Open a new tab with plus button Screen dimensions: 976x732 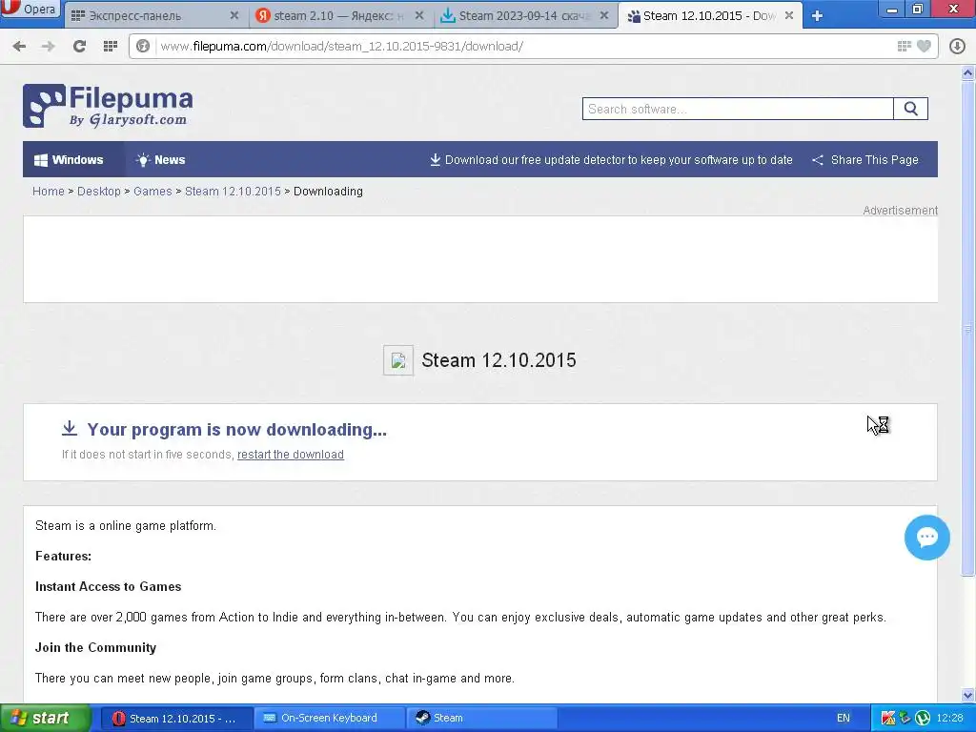tap(817, 16)
